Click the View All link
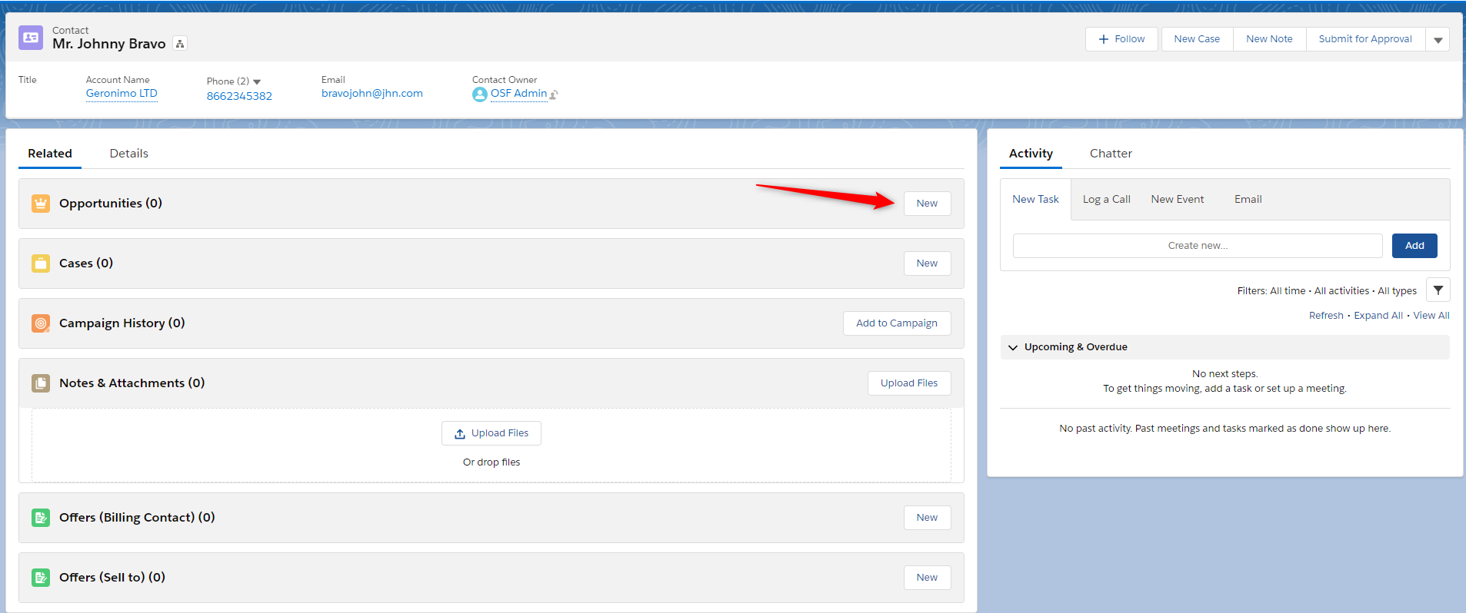 (x=1431, y=316)
